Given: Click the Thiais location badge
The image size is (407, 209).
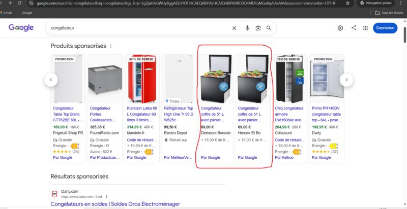Looking at the screenshot, I should (x=172, y=101).
